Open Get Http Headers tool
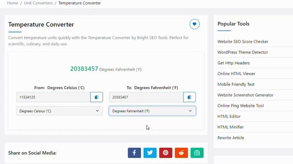The width and height of the screenshot is (293, 164). [x=233, y=63]
